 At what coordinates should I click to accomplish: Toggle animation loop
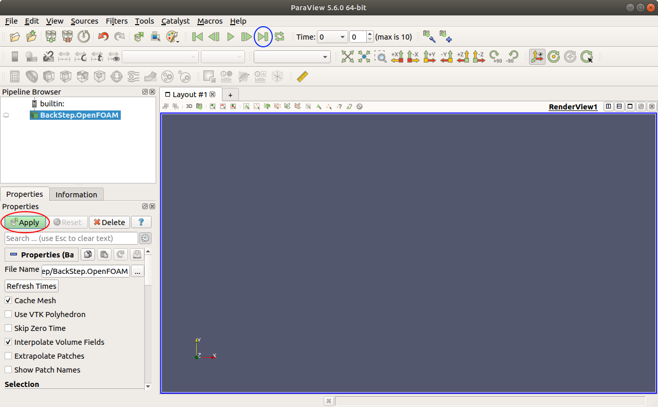click(279, 37)
